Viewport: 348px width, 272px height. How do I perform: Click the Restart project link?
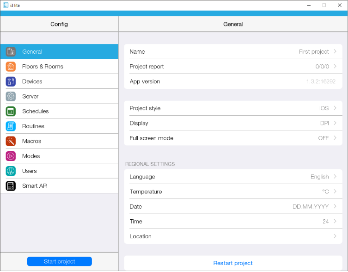[x=233, y=263]
